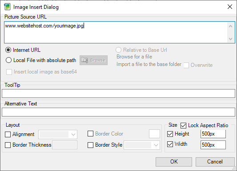237x171 pixels.
Task: Select the Internet URL radio button
Action: point(8,50)
